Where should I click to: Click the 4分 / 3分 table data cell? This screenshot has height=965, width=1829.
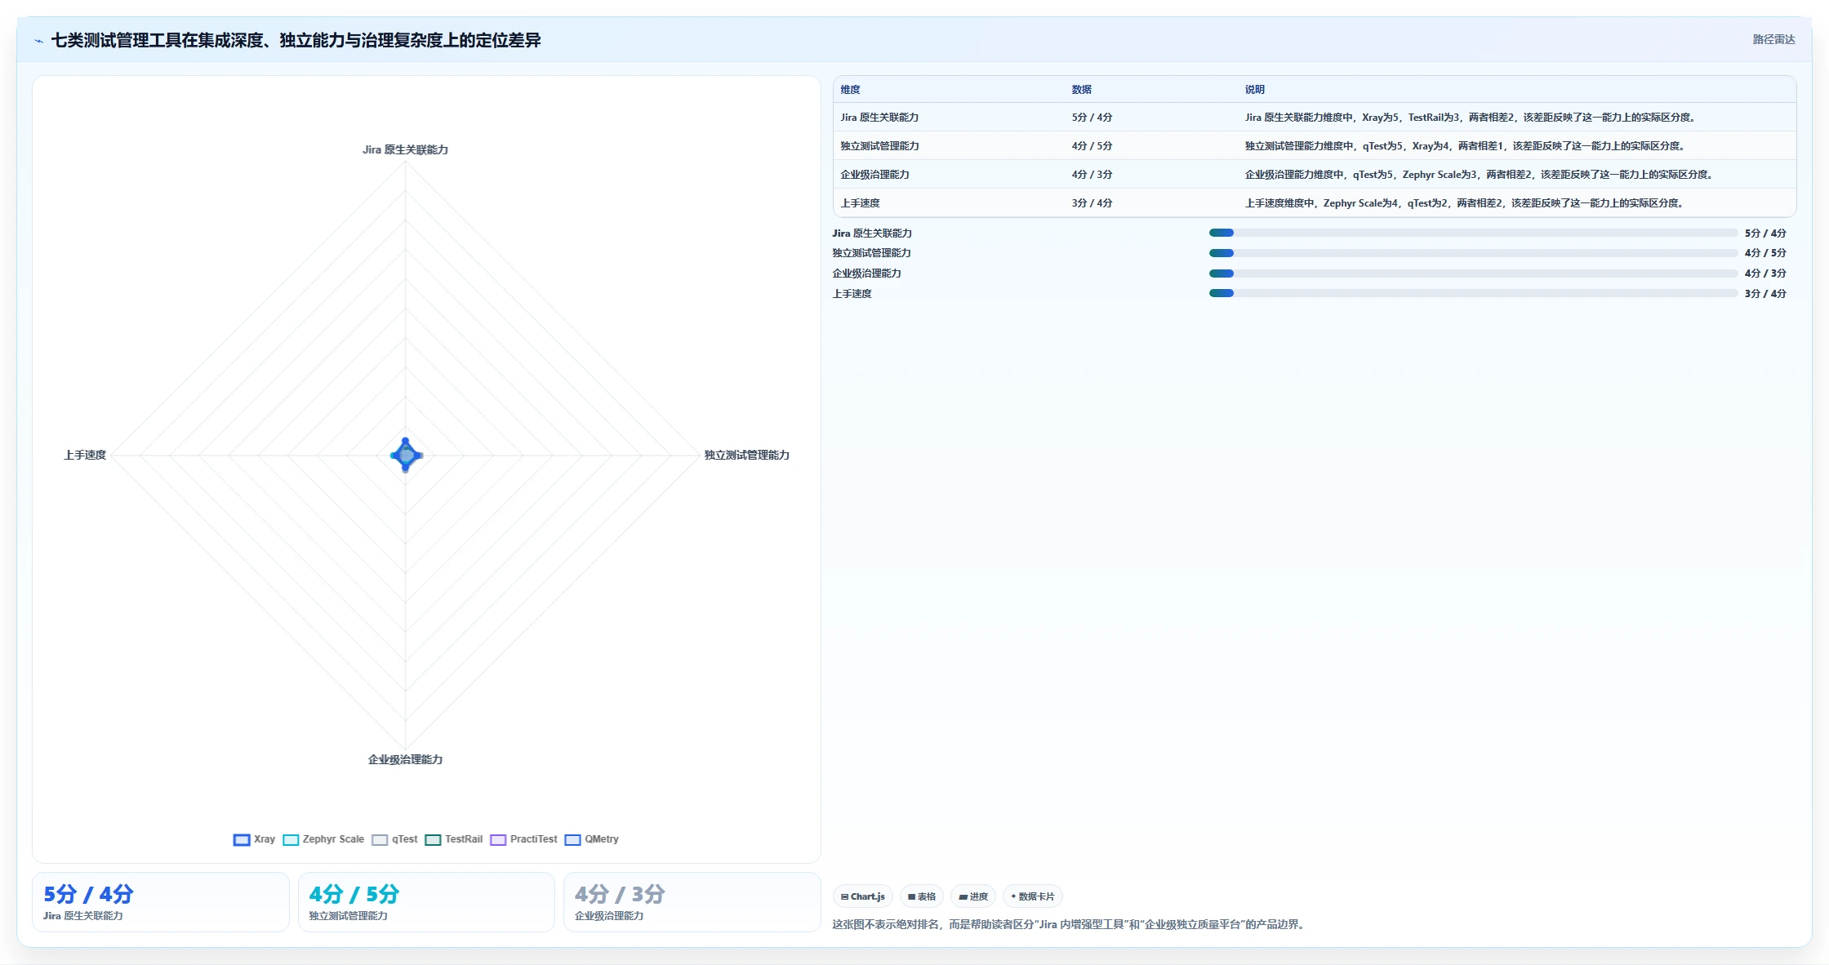pyautogui.click(x=1092, y=175)
